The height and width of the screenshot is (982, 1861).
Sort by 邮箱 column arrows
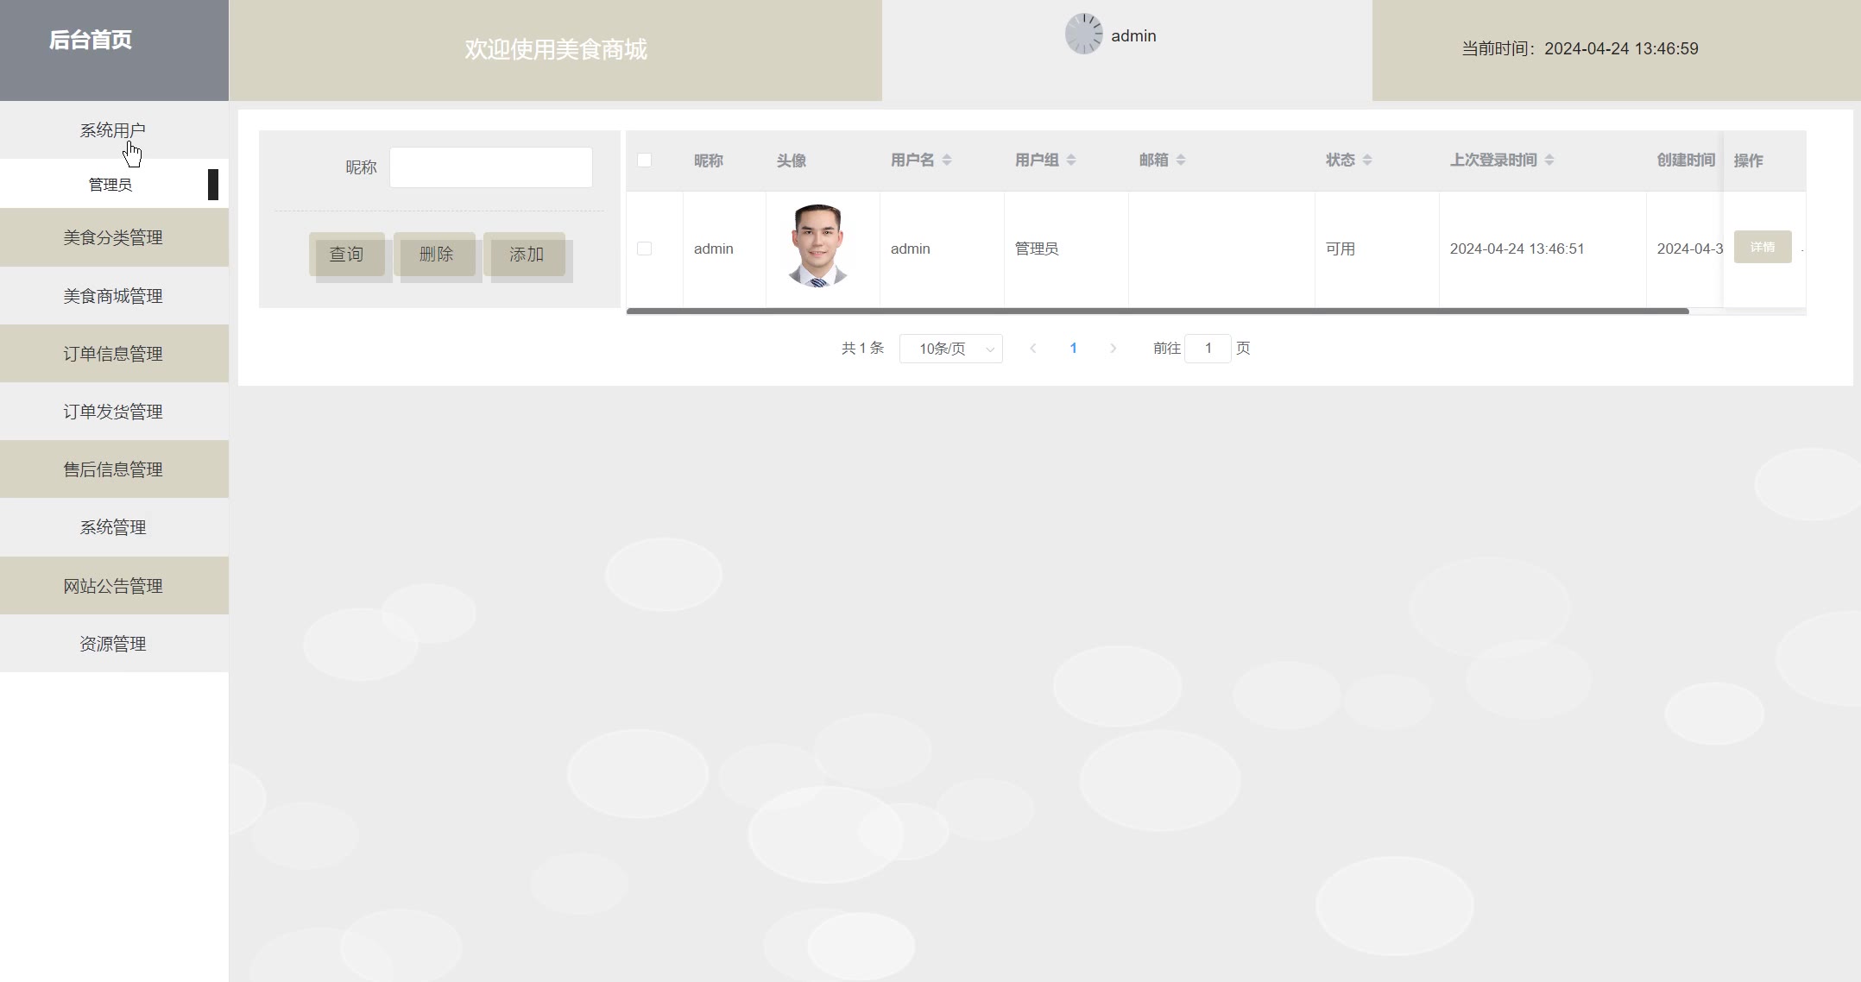(1181, 160)
